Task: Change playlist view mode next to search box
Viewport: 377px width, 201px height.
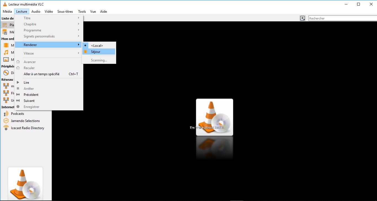Action: 302,18
